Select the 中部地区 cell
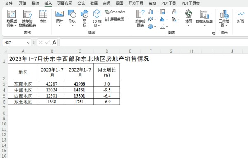248x158 pixels. 23,90
